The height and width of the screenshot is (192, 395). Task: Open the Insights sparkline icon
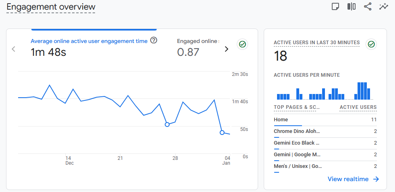[384, 6]
